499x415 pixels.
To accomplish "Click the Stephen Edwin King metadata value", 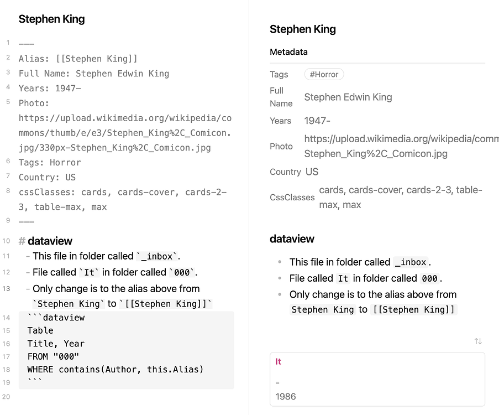I will coord(348,97).
